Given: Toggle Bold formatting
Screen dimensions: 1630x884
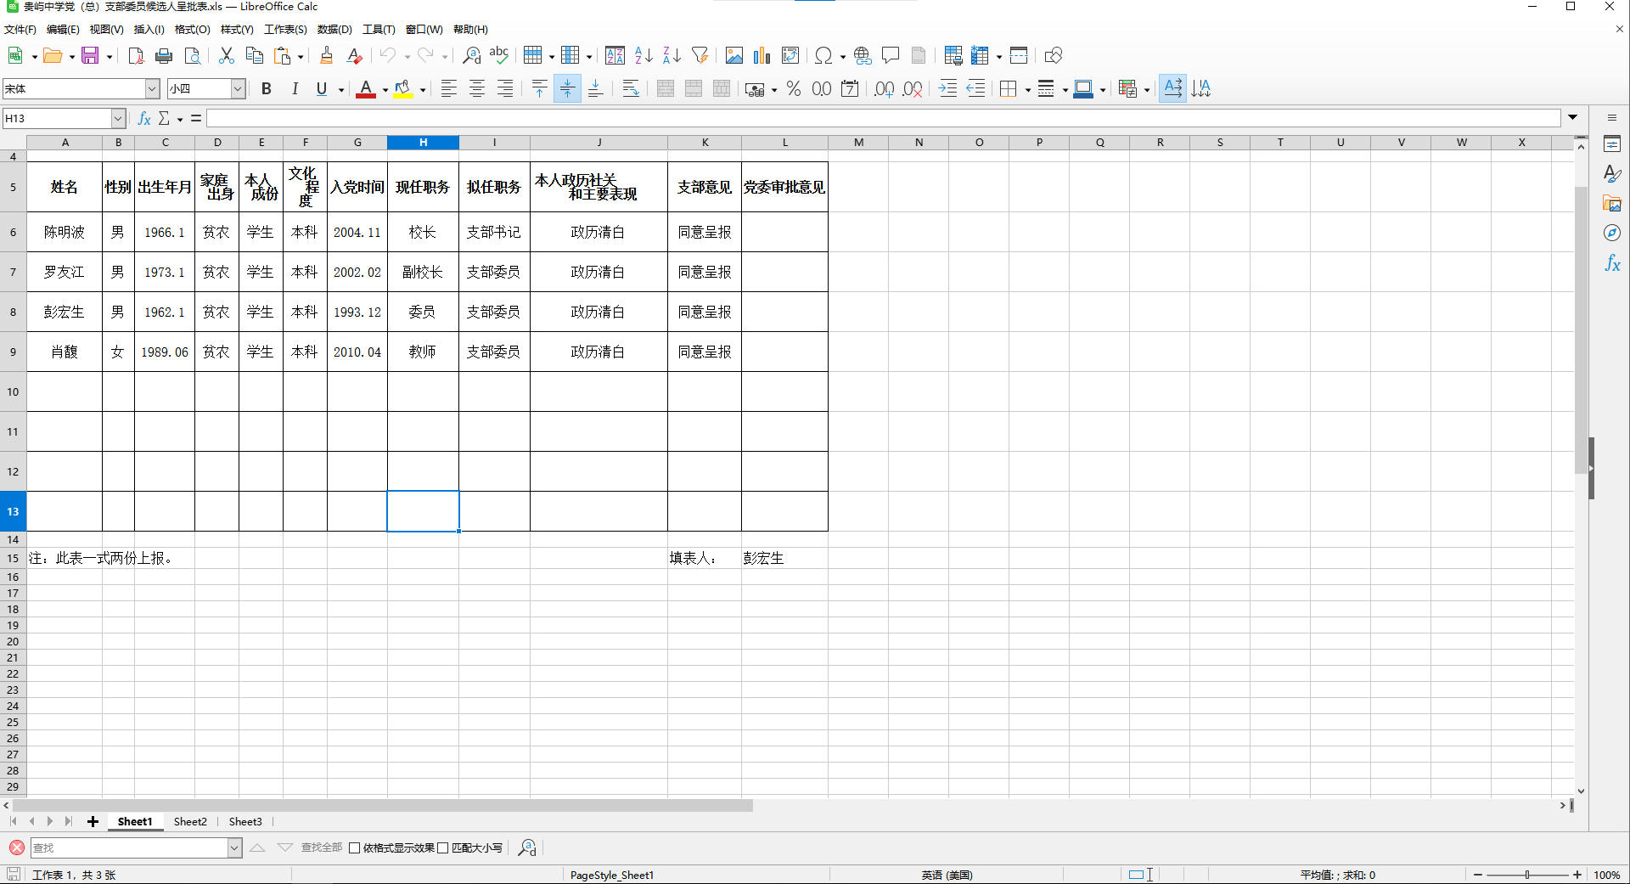Looking at the screenshot, I should [267, 89].
